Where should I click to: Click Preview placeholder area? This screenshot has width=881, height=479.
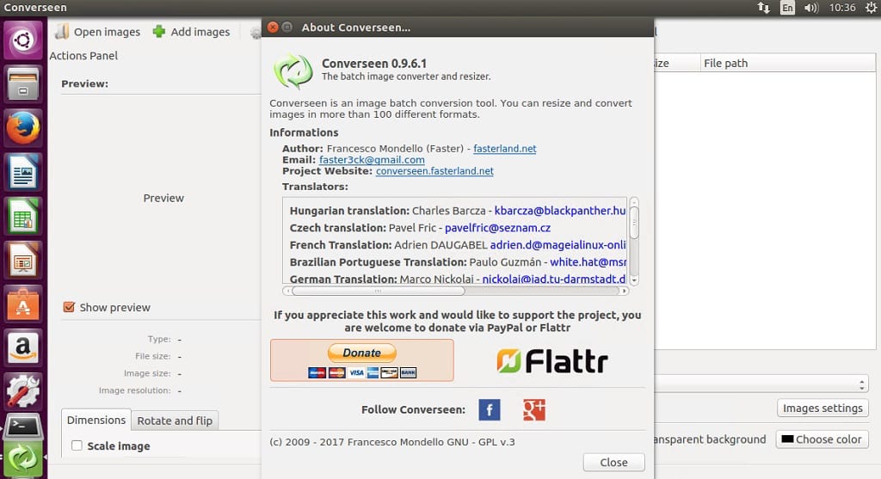pyautogui.click(x=163, y=199)
